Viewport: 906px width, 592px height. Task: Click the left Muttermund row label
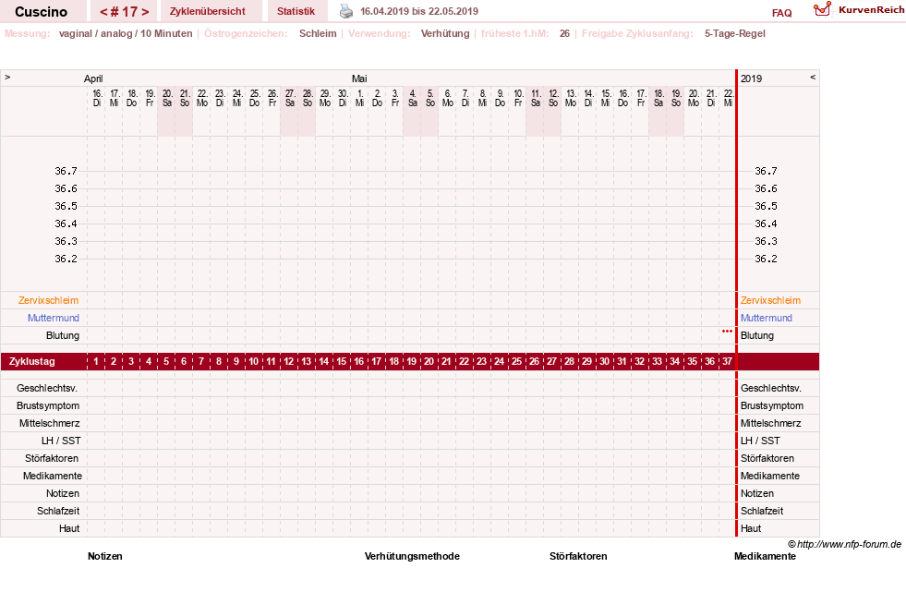[x=54, y=318]
